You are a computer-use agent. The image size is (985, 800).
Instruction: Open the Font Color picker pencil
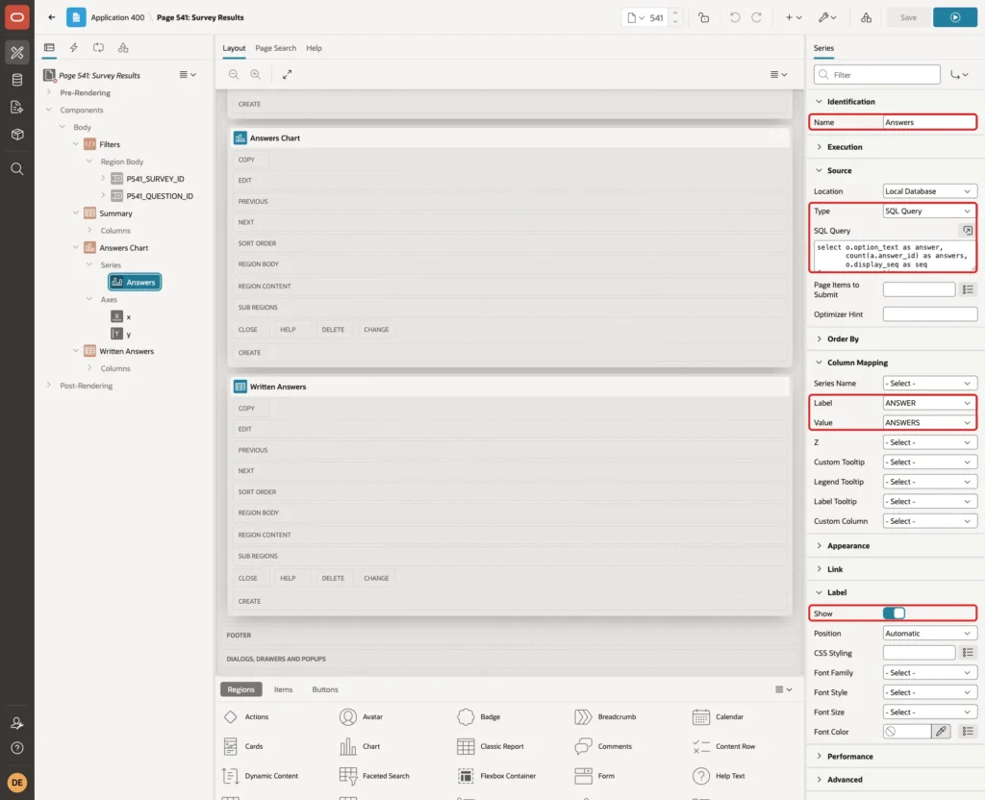(941, 732)
